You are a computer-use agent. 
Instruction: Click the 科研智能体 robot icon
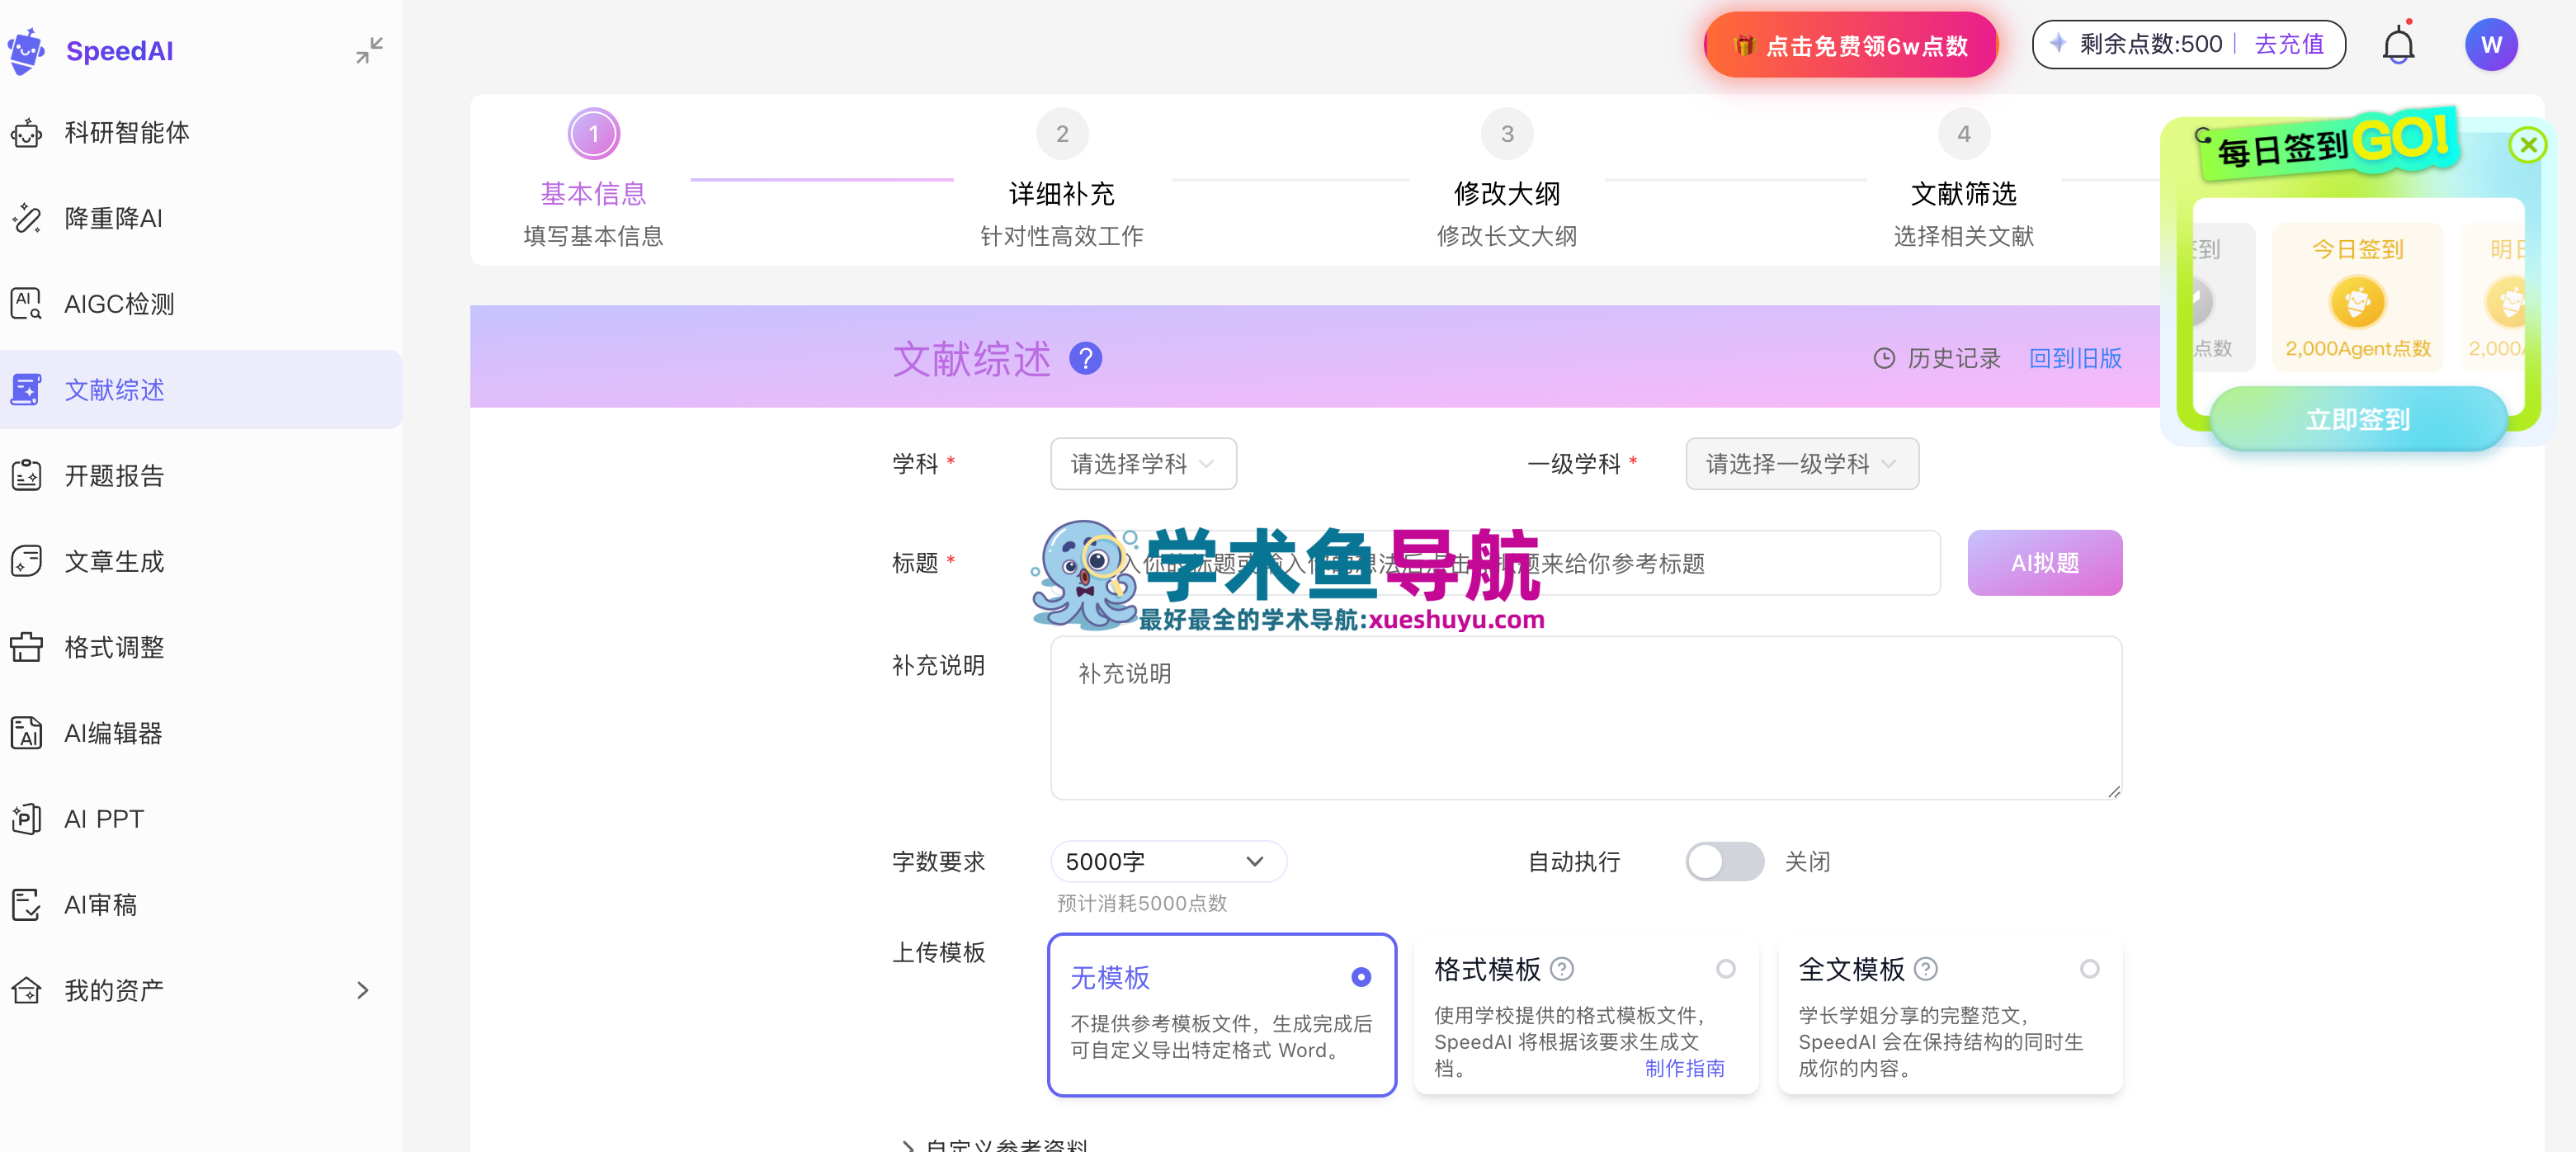click(27, 133)
